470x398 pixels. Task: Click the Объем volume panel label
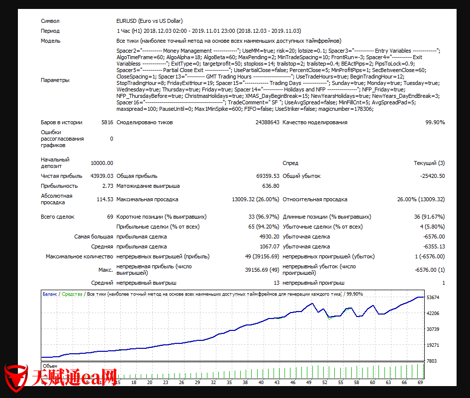click(x=50, y=366)
